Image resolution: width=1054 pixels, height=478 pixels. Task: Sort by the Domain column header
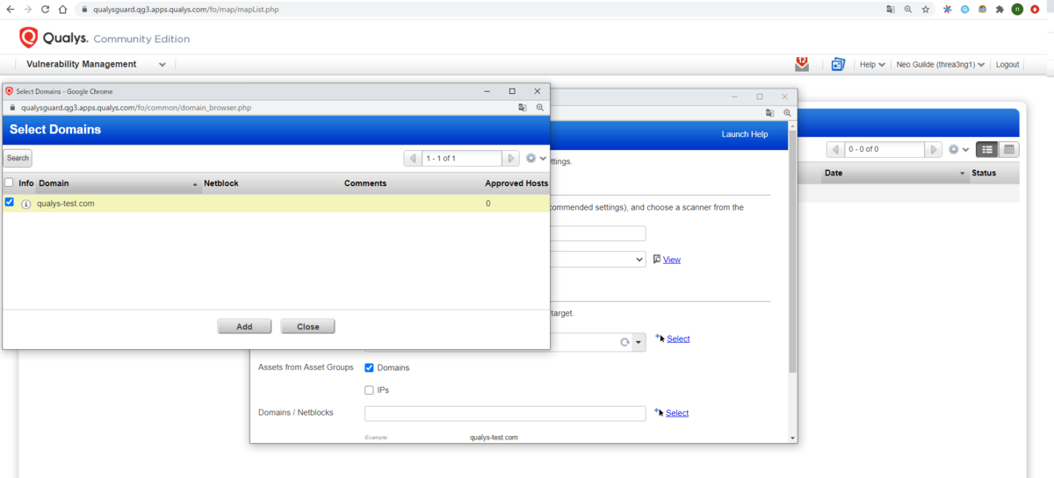(x=119, y=183)
